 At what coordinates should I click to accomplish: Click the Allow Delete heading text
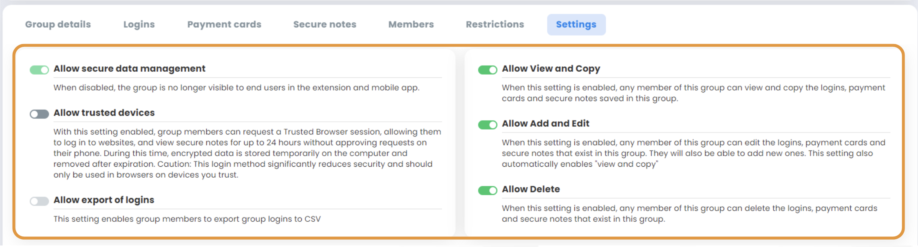(x=531, y=189)
